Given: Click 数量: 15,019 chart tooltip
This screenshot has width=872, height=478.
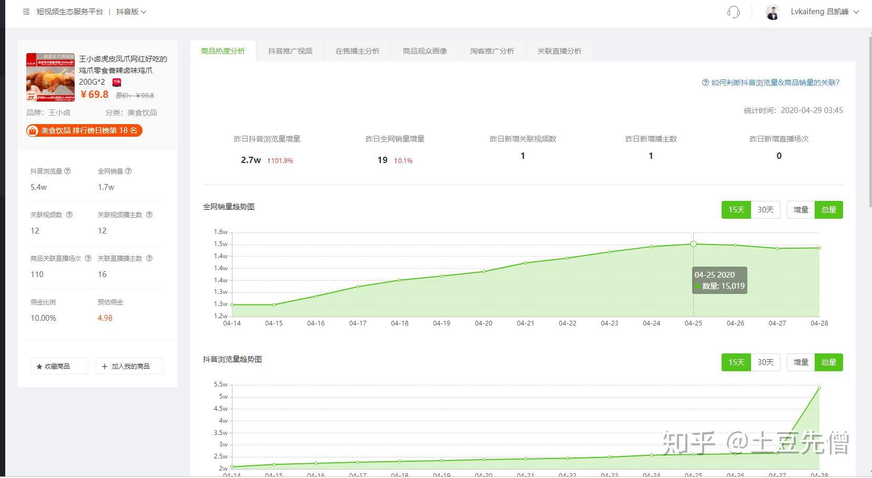Looking at the screenshot, I should (719, 280).
